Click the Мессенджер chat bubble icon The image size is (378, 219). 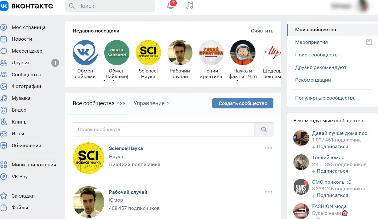click(x=4, y=51)
